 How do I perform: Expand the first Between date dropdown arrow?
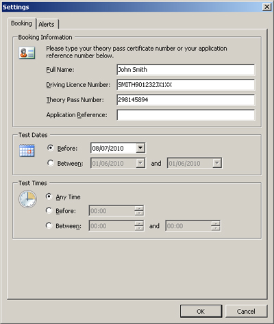pyautogui.click(x=140, y=163)
